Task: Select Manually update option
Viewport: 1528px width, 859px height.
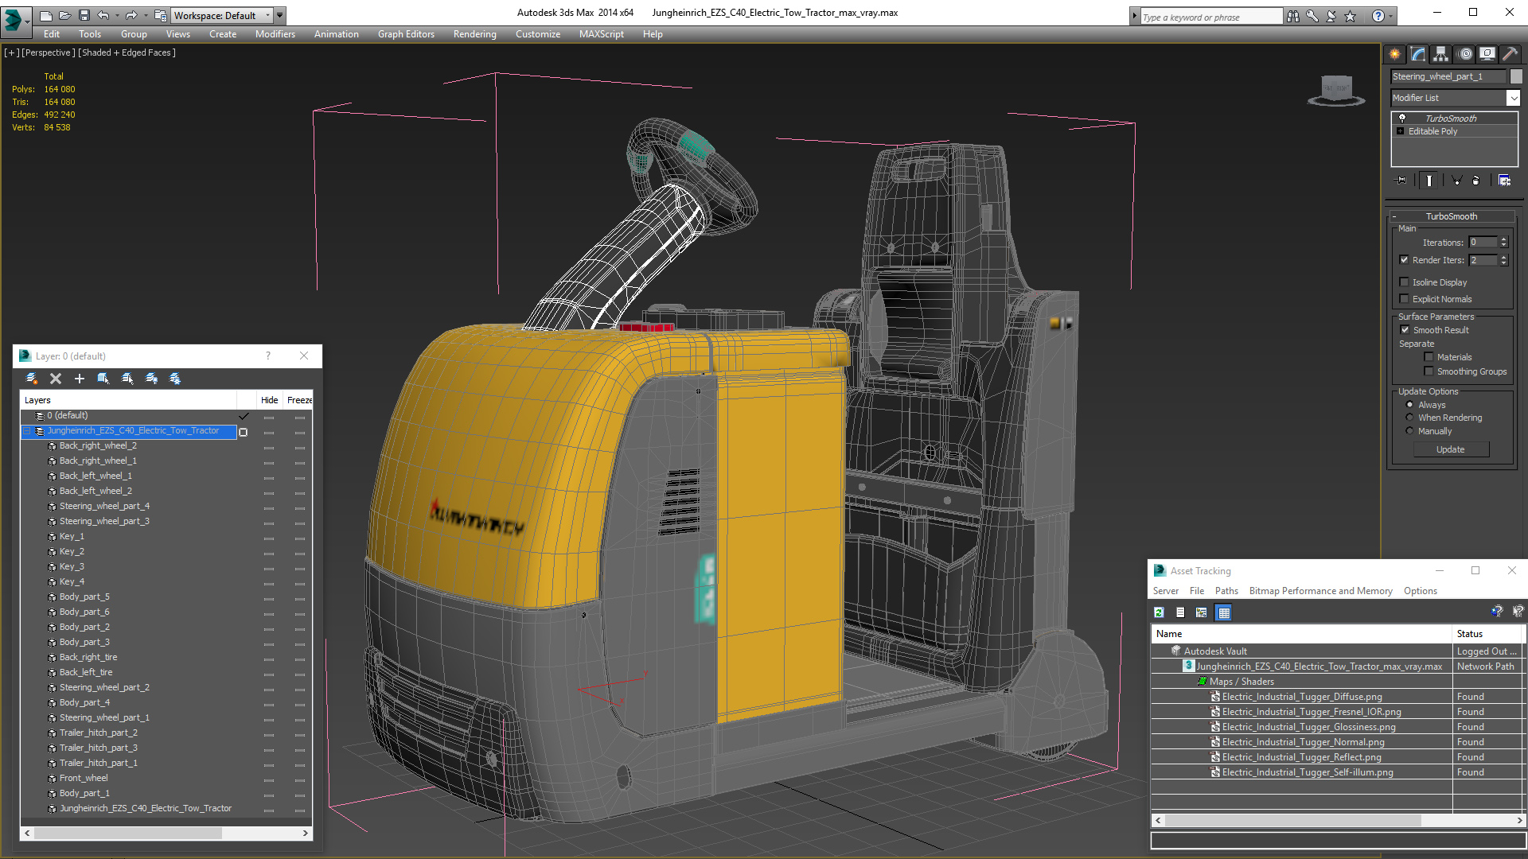Action: pos(1409,431)
